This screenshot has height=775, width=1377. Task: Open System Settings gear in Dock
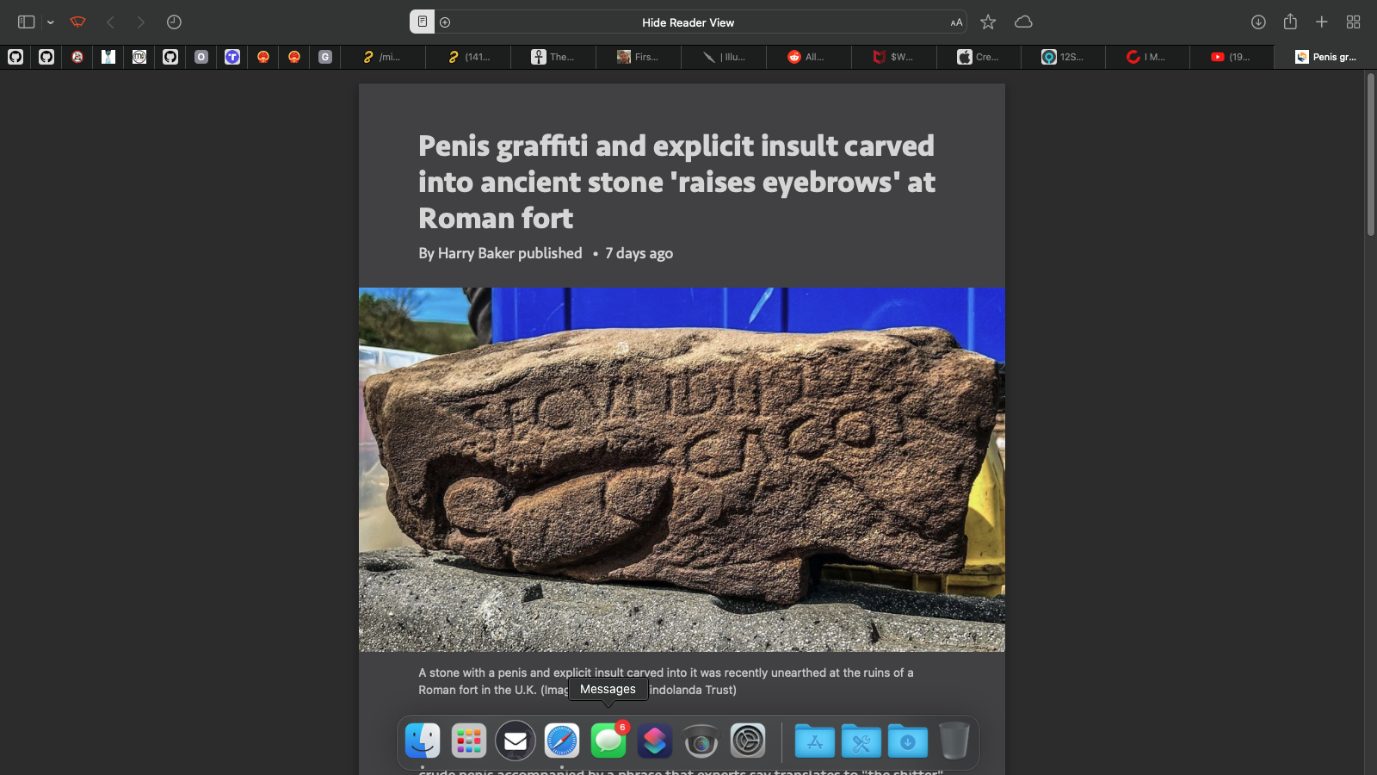pos(748,741)
